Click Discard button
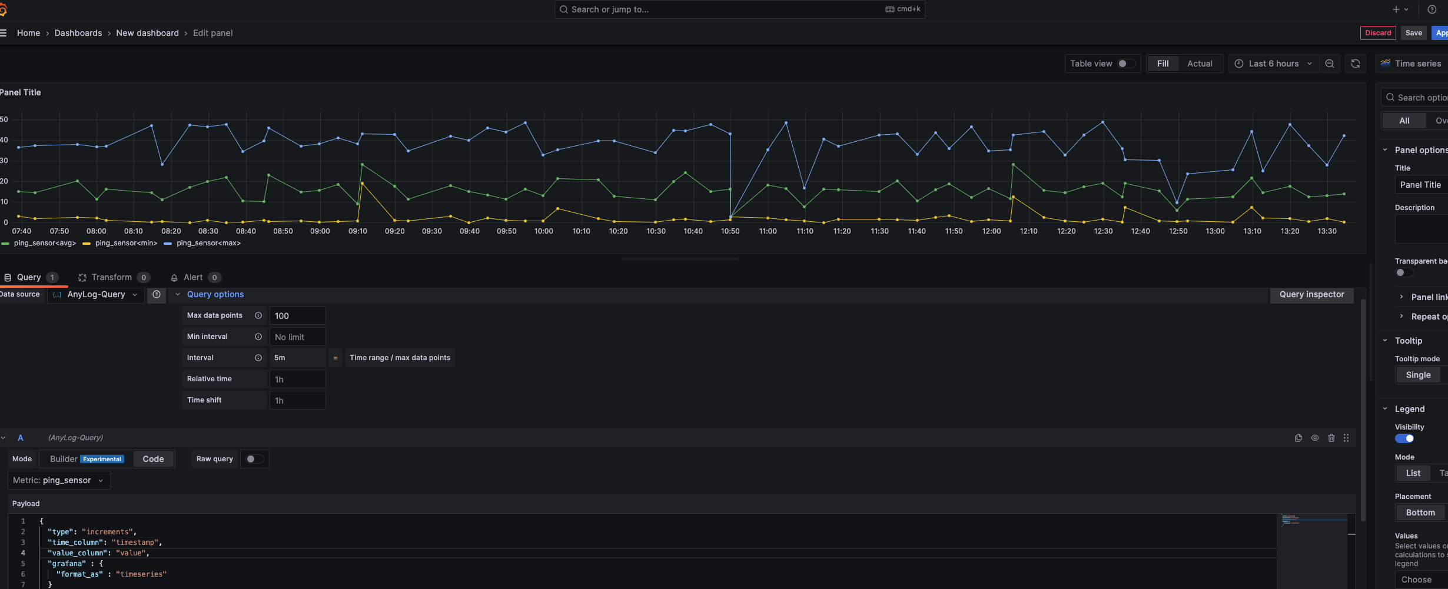The height and width of the screenshot is (589, 1448). coord(1378,33)
